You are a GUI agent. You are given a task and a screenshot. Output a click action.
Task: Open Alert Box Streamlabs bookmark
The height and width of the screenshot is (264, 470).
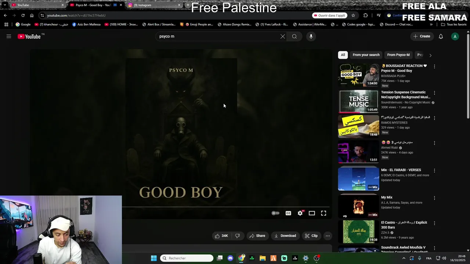(x=159, y=25)
